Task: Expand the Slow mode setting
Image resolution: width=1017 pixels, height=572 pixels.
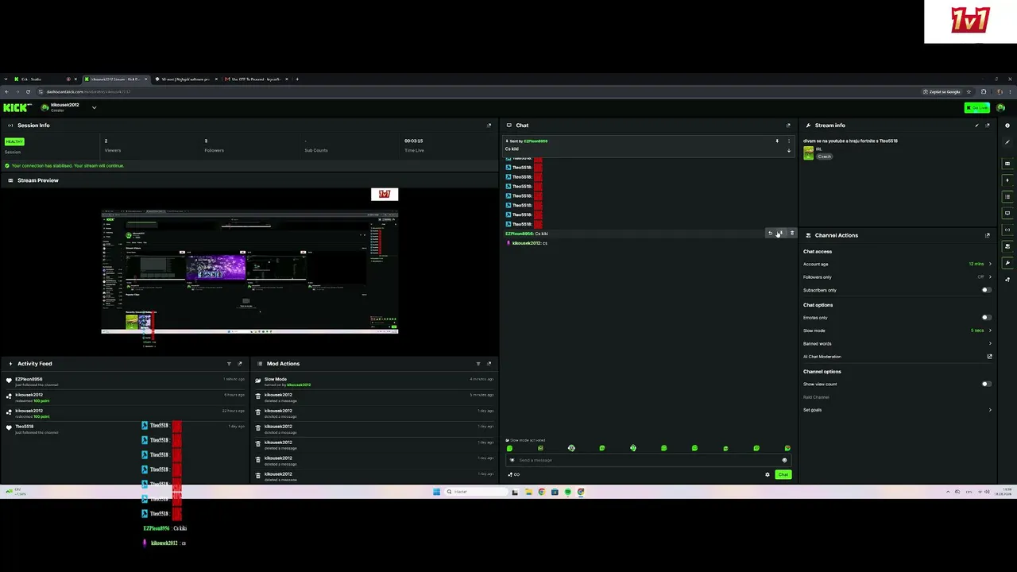Action: (x=990, y=330)
